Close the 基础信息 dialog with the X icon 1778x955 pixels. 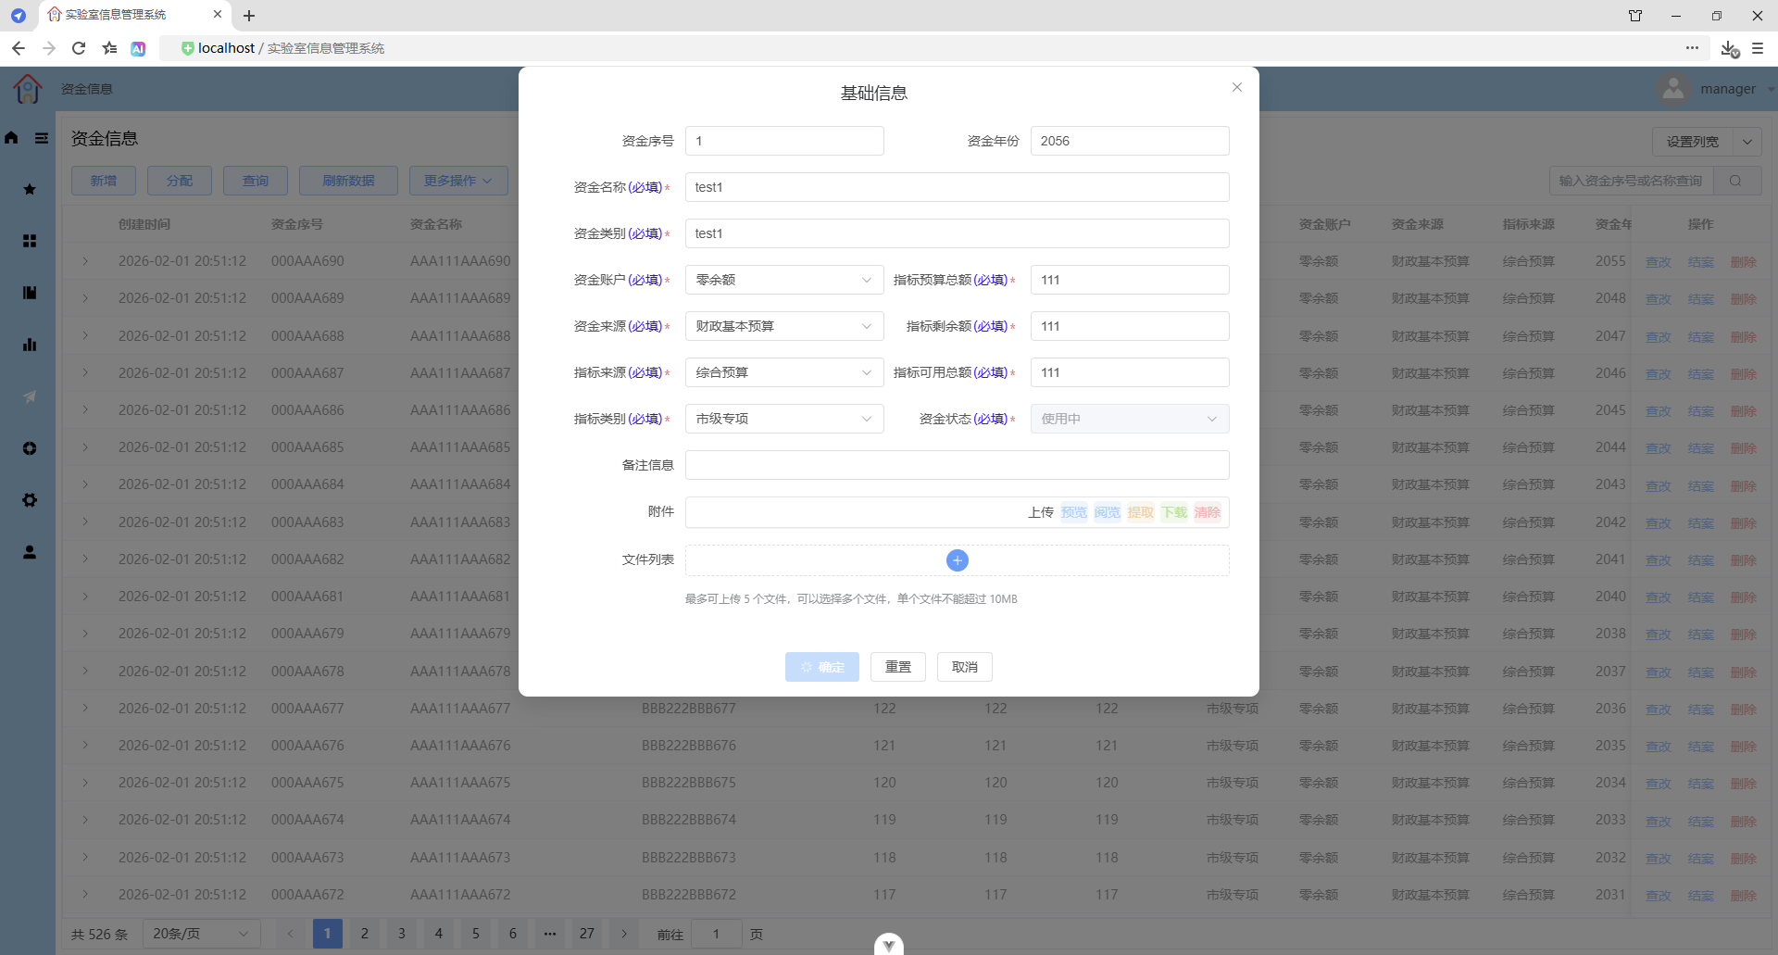click(1236, 87)
